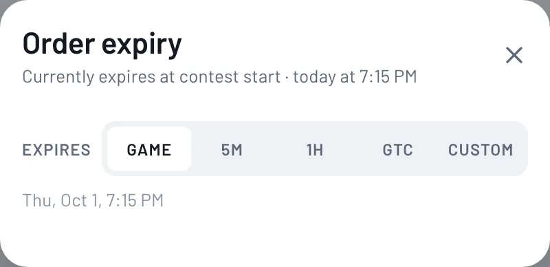Click the Thu, Oct 1, 7:15 PM timestamp
The image size is (550, 267).
[93, 200]
